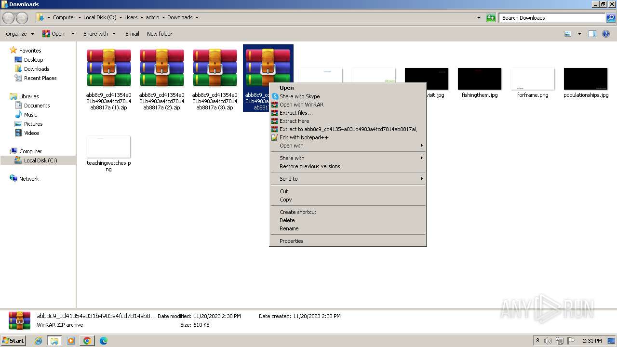The height and width of the screenshot is (347, 617).
Task: Open the Organize dropdown menu
Action: pyautogui.click(x=20, y=34)
